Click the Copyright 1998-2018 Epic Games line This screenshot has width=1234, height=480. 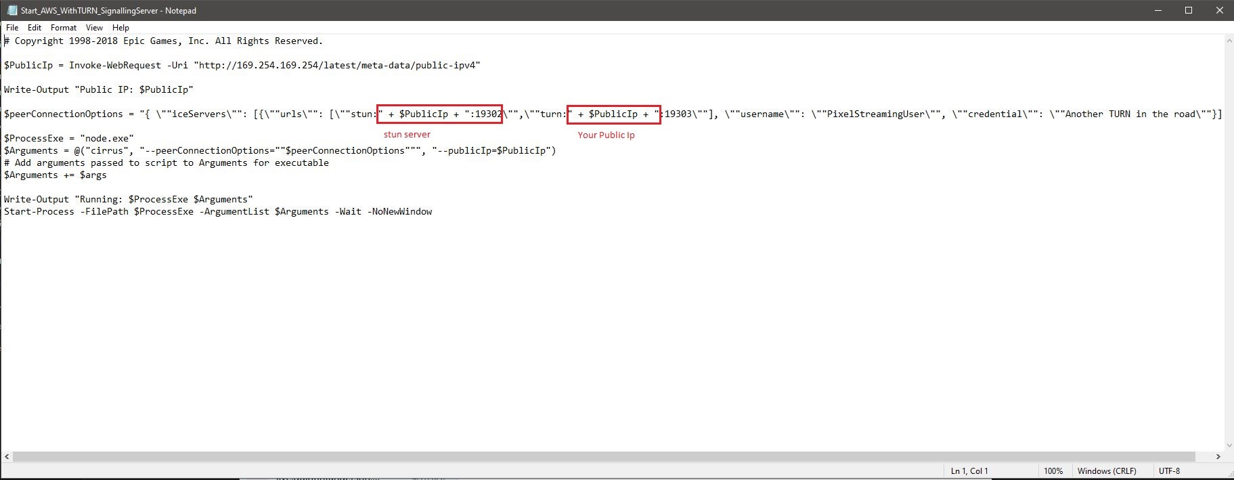point(164,41)
